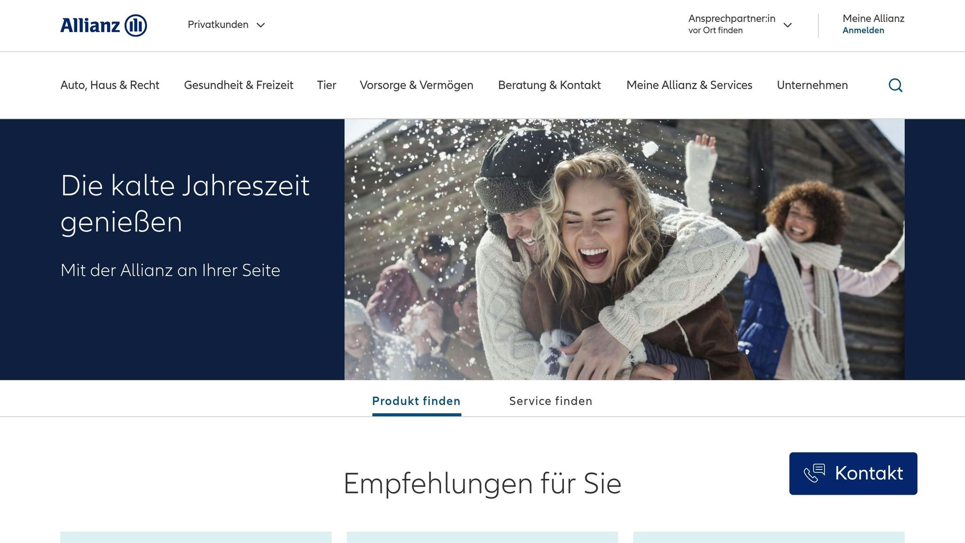965x543 pixels.
Task: Collapse the chevron next to Privatkunden
Action: click(261, 25)
